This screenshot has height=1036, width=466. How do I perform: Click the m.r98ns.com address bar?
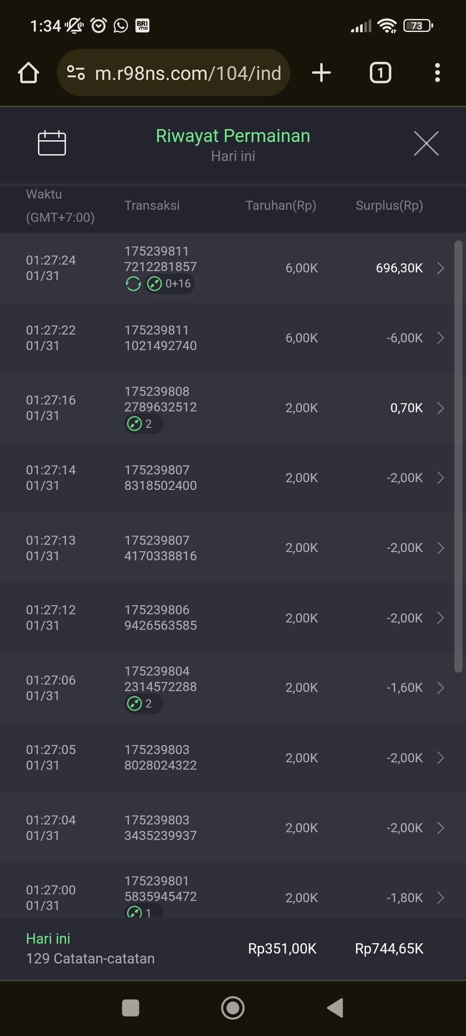click(x=188, y=73)
